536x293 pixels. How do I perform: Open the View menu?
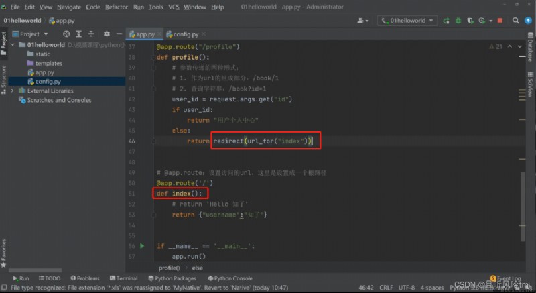coord(46,7)
